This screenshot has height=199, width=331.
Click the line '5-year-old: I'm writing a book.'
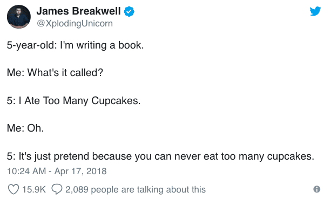click(x=75, y=45)
